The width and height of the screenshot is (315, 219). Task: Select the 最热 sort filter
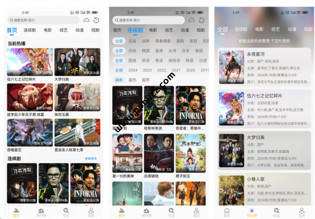tap(132, 80)
